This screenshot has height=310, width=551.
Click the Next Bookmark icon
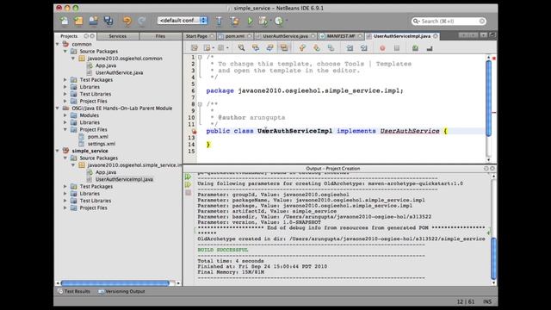point(317,48)
